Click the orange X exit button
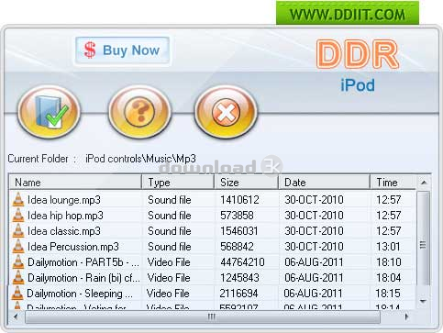Screen dimensions: 443x333 pos(226,112)
